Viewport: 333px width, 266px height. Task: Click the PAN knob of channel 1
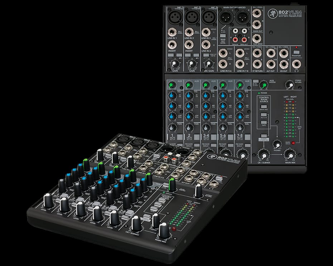(172, 128)
